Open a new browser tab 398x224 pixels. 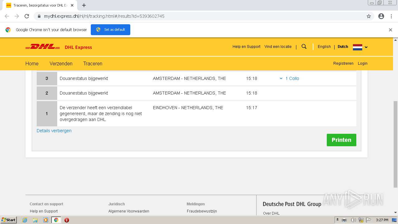[x=84, y=5]
